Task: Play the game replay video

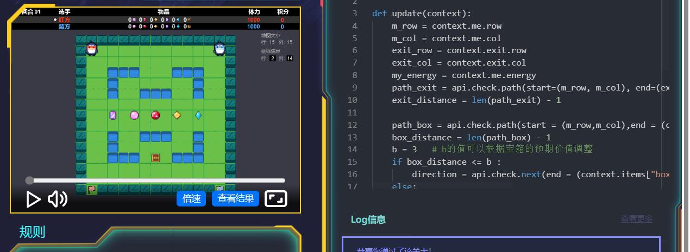Action: pyautogui.click(x=33, y=199)
